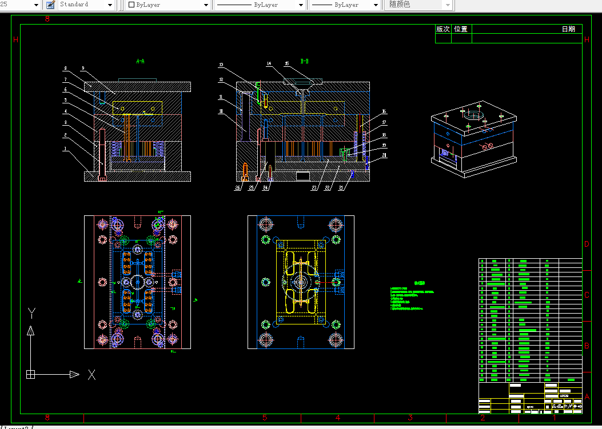Select part callout number 14 in section B-B
This screenshot has height=429, width=602.
coord(269,64)
